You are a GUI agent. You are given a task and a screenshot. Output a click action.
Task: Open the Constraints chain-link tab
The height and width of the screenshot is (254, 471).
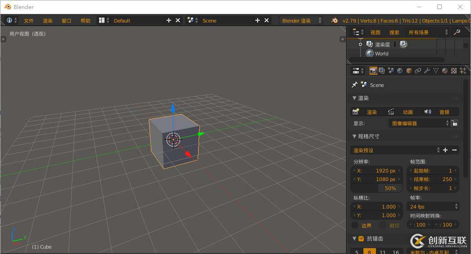click(x=418, y=71)
